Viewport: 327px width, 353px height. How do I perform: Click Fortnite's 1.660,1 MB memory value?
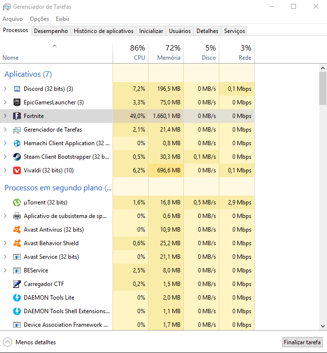166,116
